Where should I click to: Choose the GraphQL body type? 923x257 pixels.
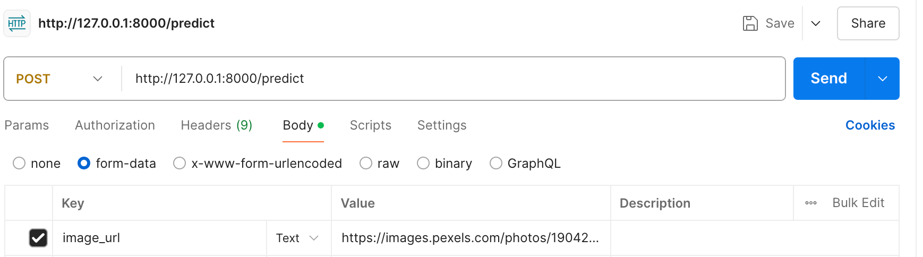(496, 163)
